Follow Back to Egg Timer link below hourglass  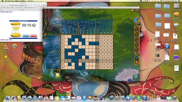tap(6, 40)
